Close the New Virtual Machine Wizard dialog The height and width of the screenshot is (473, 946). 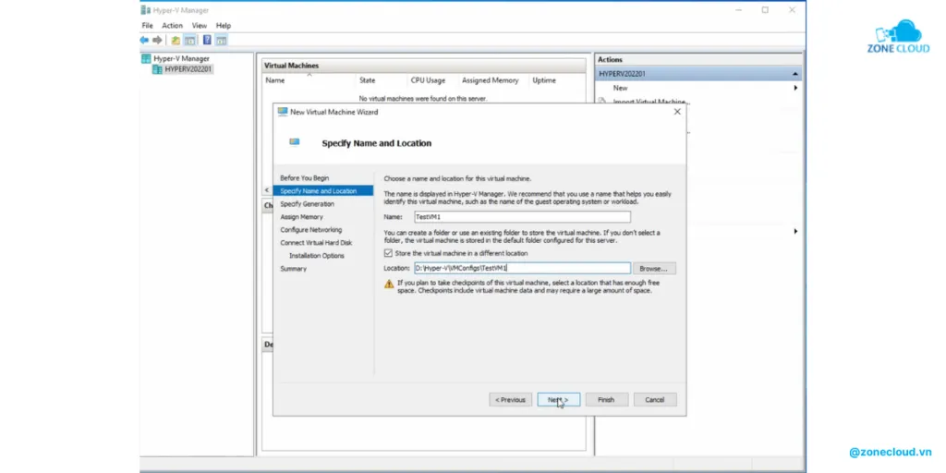pyautogui.click(x=677, y=112)
